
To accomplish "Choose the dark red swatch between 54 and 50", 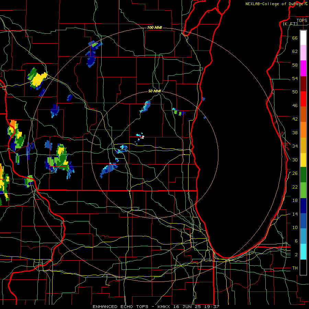I will (x=303, y=84).
